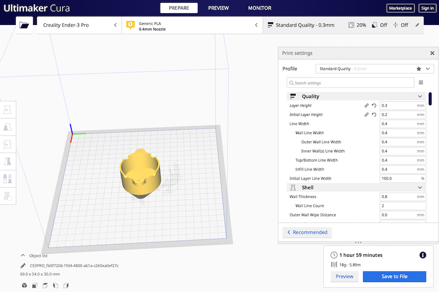Switch to right side view cube icon

[x=66, y=285]
